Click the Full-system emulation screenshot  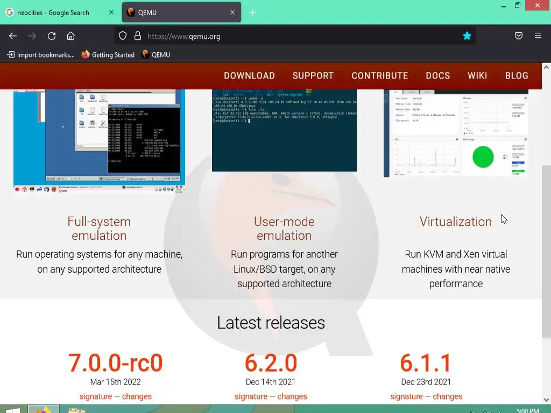click(100, 141)
